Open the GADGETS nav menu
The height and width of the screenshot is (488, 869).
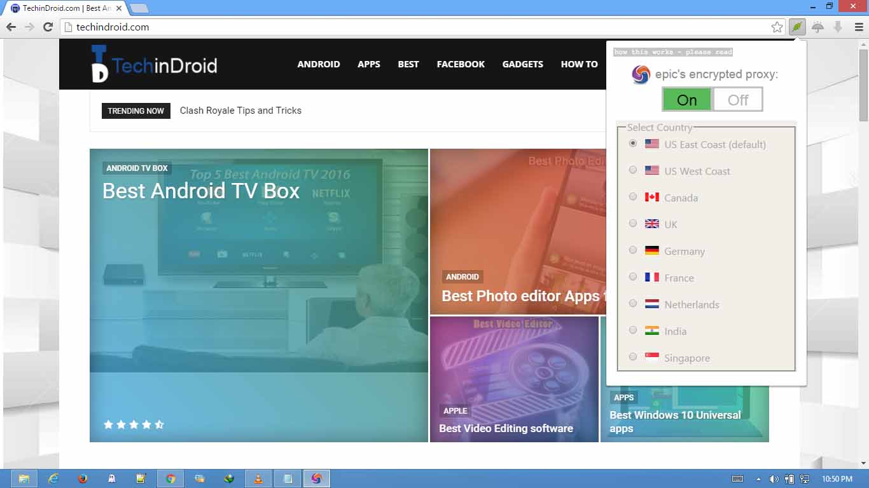click(523, 64)
